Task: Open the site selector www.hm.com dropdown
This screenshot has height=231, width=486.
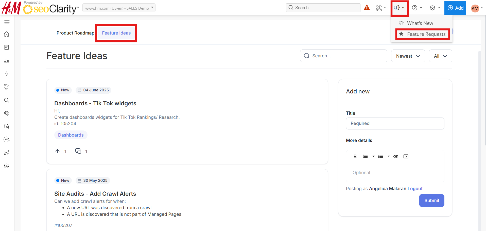Action: coord(119,8)
